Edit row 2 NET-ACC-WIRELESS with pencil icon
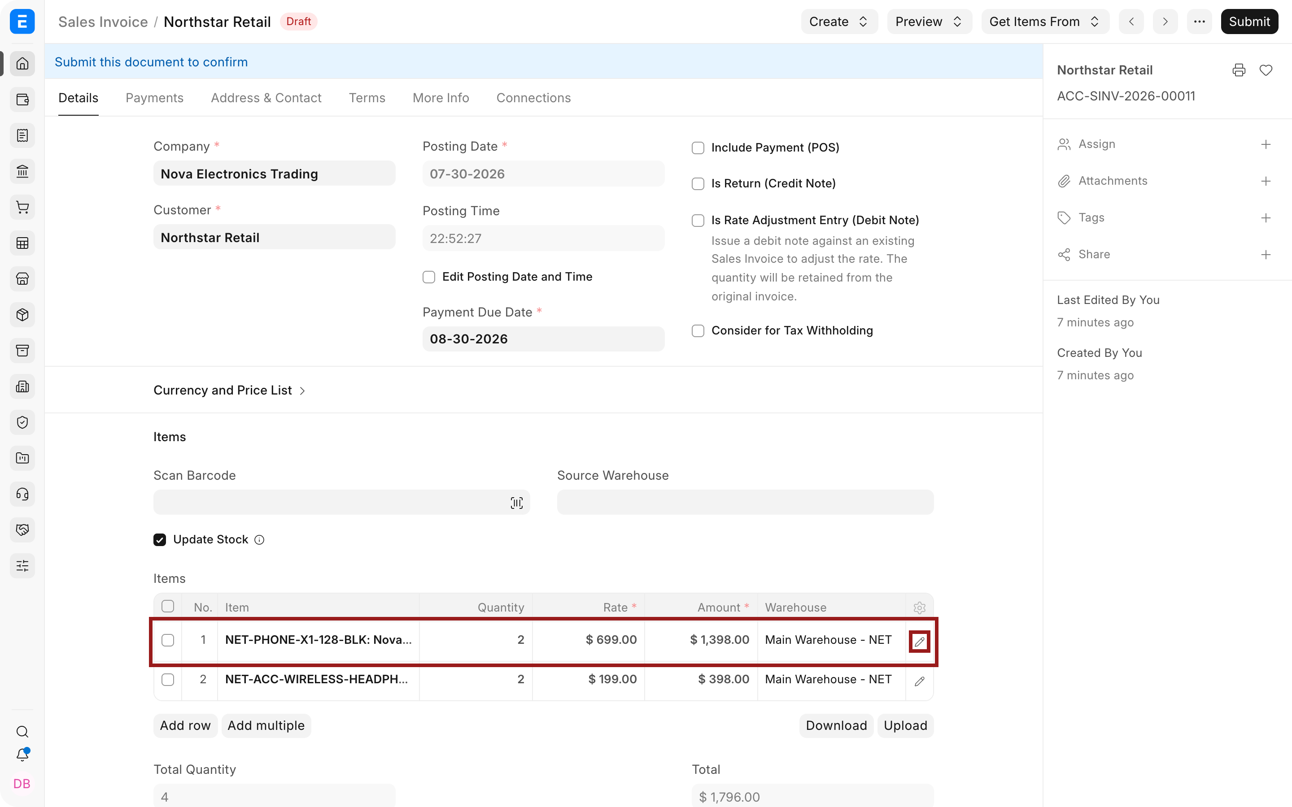 919,681
